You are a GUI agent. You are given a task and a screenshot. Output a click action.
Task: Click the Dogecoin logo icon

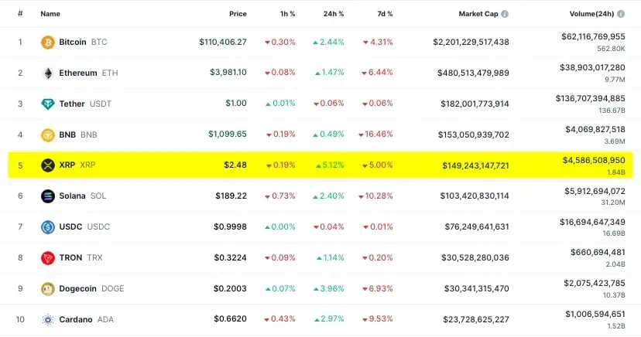[47, 289]
